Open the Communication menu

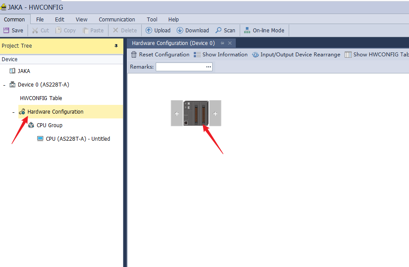[x=117, y=19]
